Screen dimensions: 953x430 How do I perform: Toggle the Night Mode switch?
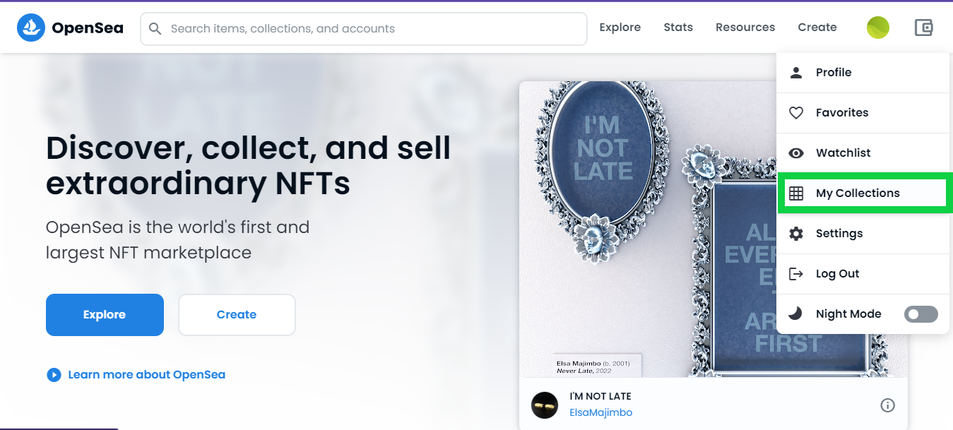921,314
